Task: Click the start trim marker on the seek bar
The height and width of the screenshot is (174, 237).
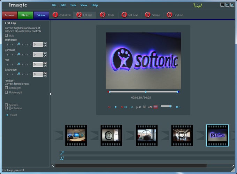Action: point(109,92)
